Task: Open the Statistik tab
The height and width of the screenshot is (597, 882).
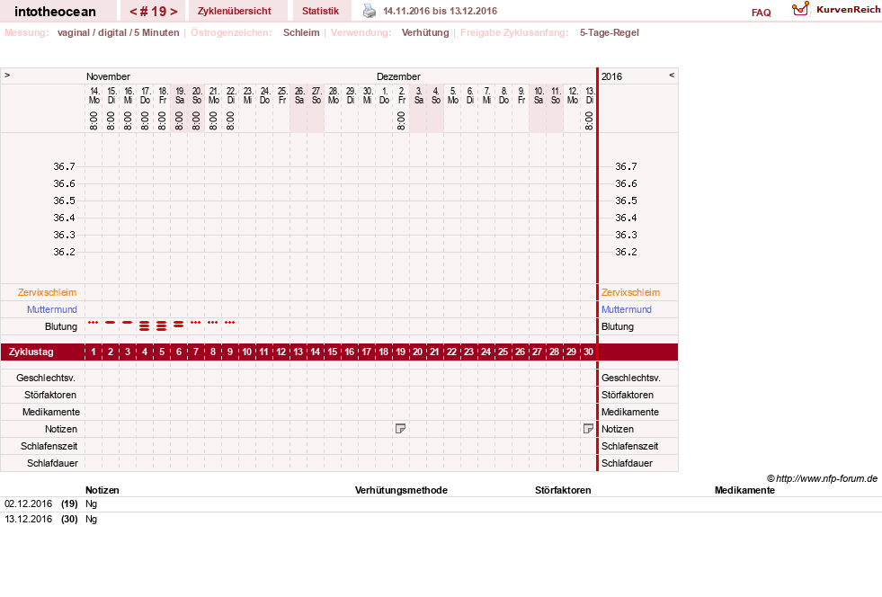Action: click(321, 11)
